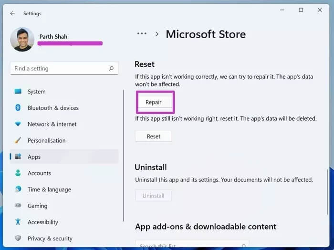Click App add-ons & downloadable content heading
The width and height of the screenshot is (334, 250).
[x=206, y=227]
